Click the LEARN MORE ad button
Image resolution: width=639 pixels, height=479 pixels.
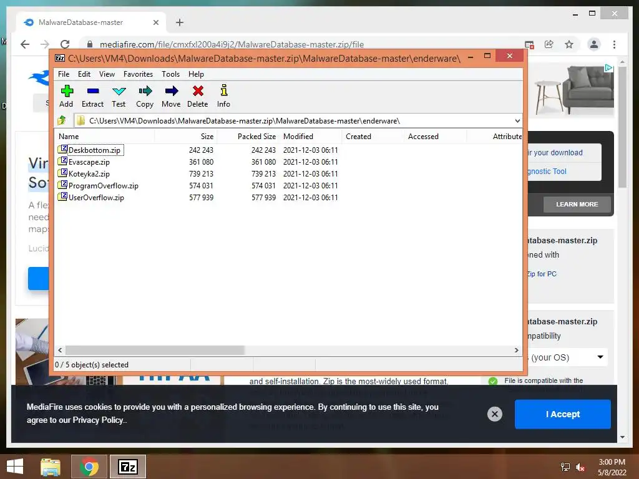coord(577,205)
